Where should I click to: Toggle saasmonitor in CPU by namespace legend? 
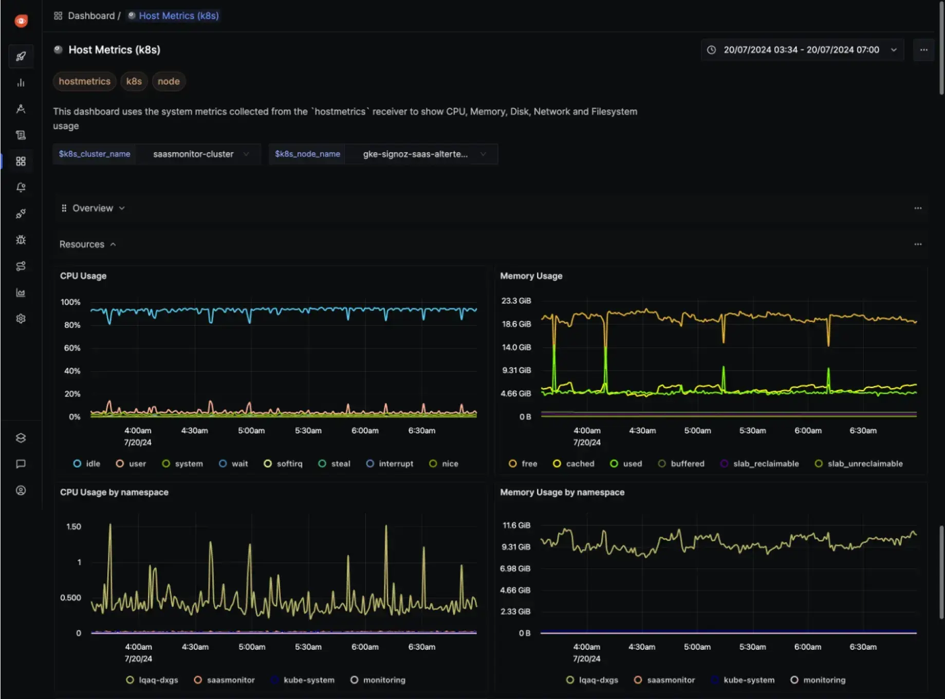[x=225, y=680]
